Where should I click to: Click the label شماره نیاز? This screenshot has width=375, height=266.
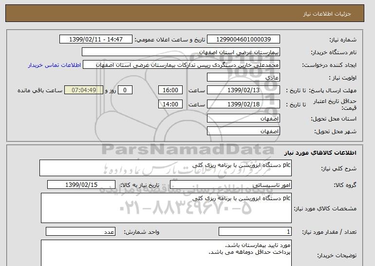point(343,40)
